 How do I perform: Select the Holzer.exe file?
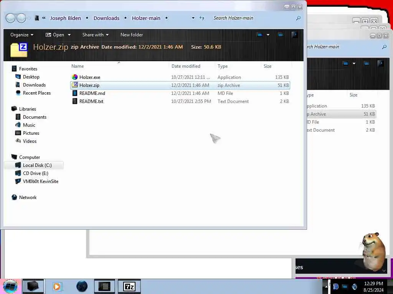[180, 77]
